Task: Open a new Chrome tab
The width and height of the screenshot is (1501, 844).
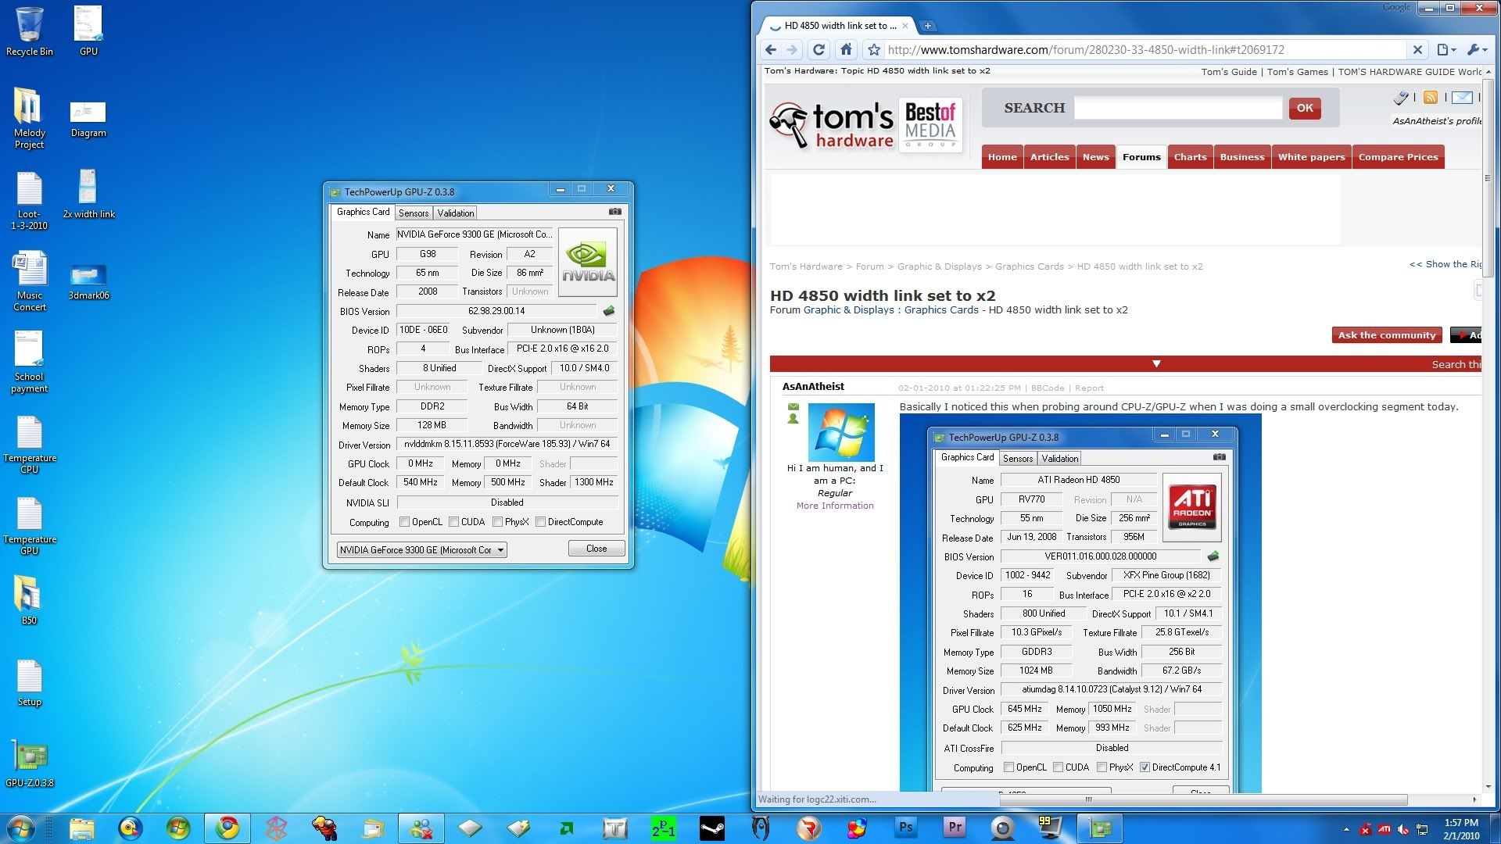Action: click(927, 26)
